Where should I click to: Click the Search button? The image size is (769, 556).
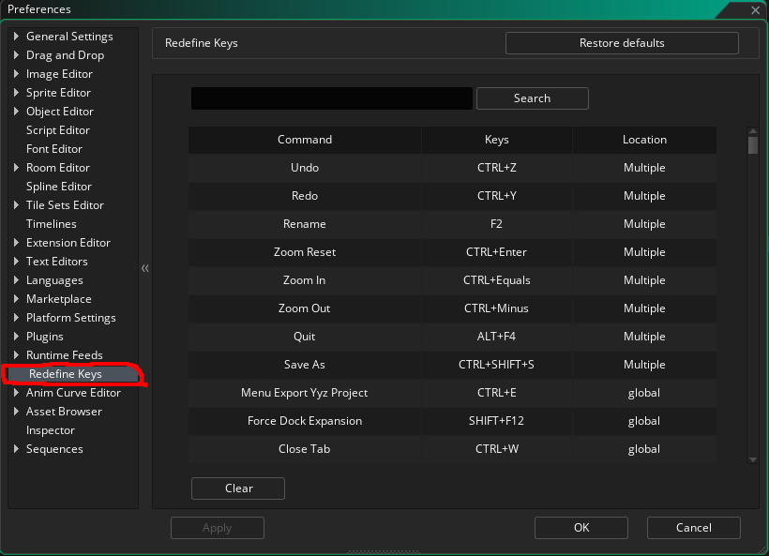(532, 98)
